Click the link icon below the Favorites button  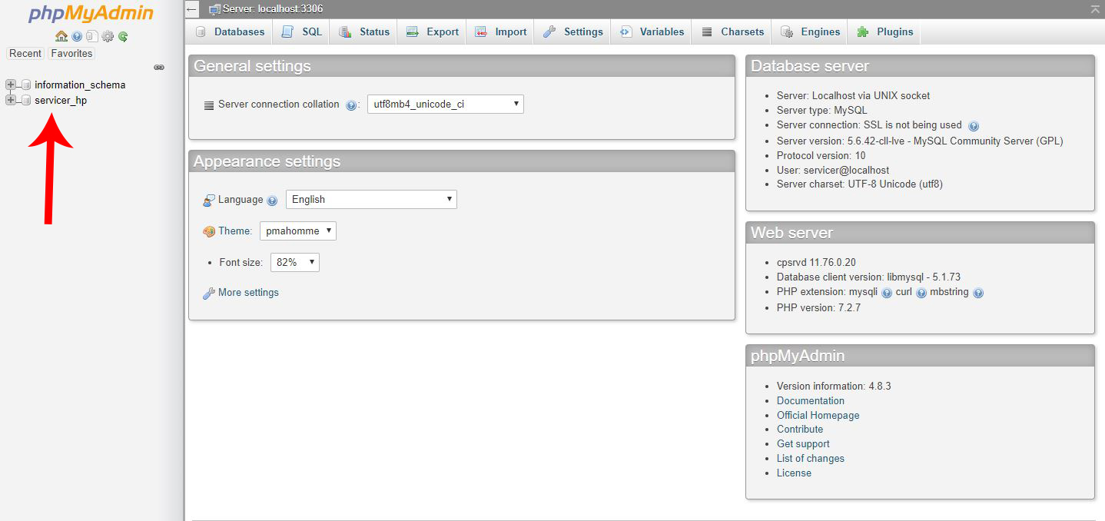coord(159,67)
